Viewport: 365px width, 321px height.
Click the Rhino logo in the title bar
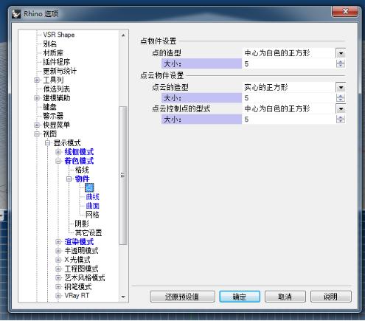pos(17,14)
